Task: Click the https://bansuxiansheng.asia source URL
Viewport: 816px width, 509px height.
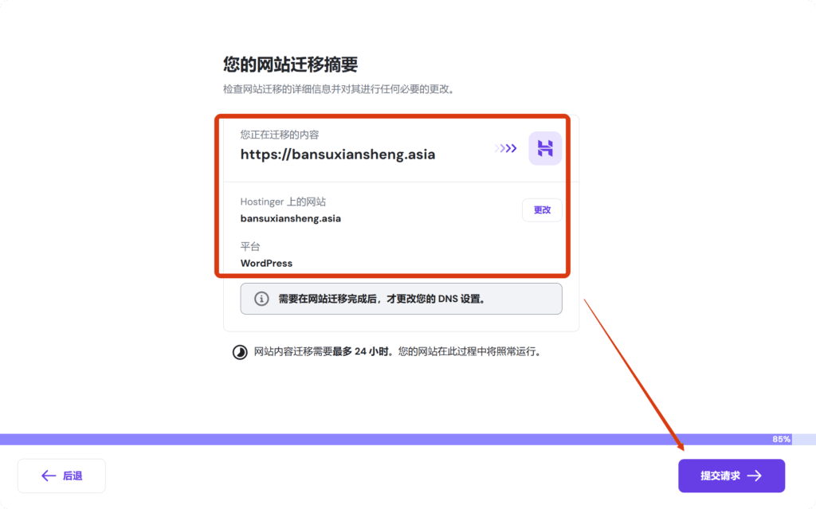Action: click(338, 155)
